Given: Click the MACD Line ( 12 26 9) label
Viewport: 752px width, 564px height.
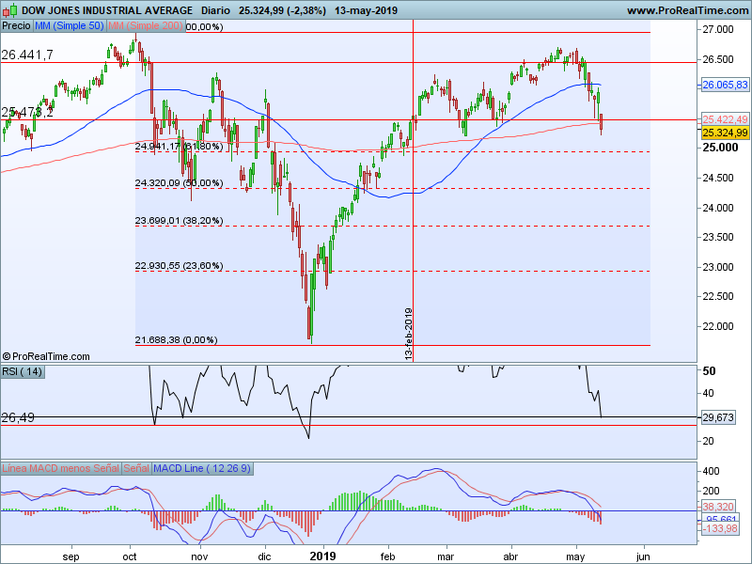Looking at the screenshot, I should [202, 468].
